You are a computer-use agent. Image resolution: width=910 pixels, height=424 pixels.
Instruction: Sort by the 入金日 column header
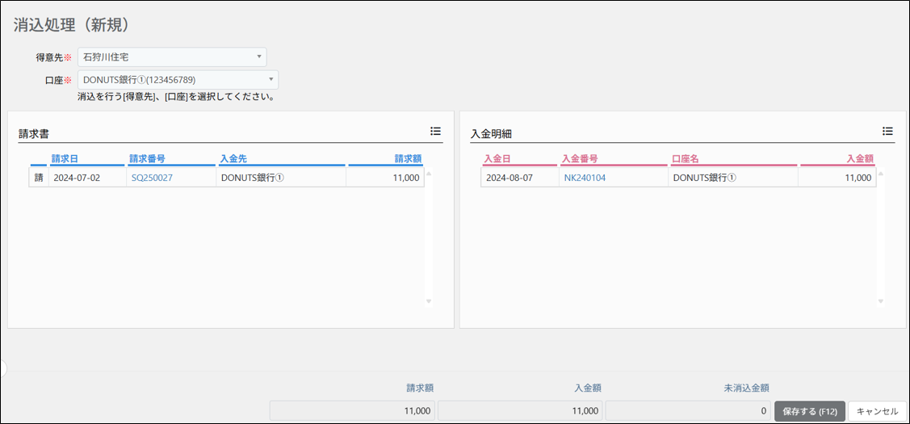coord(497,158)
